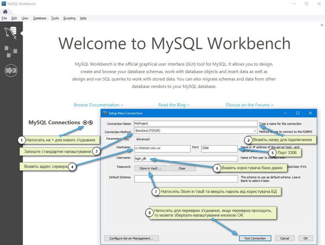Follow the Read the Blog link
The image size is (325, 245).
click(174, 105)
